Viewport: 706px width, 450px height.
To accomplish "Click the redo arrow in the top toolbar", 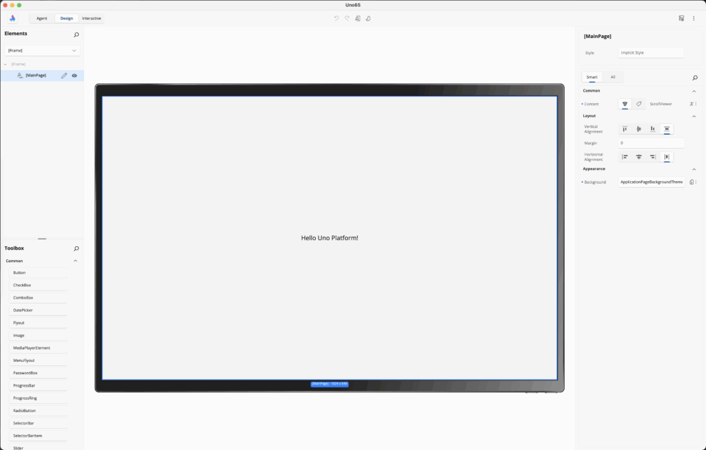I will tap(347, 19).
